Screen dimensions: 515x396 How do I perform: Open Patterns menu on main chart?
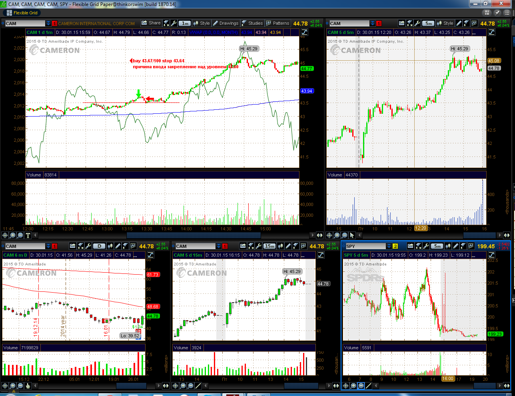(x=277, y=23)
